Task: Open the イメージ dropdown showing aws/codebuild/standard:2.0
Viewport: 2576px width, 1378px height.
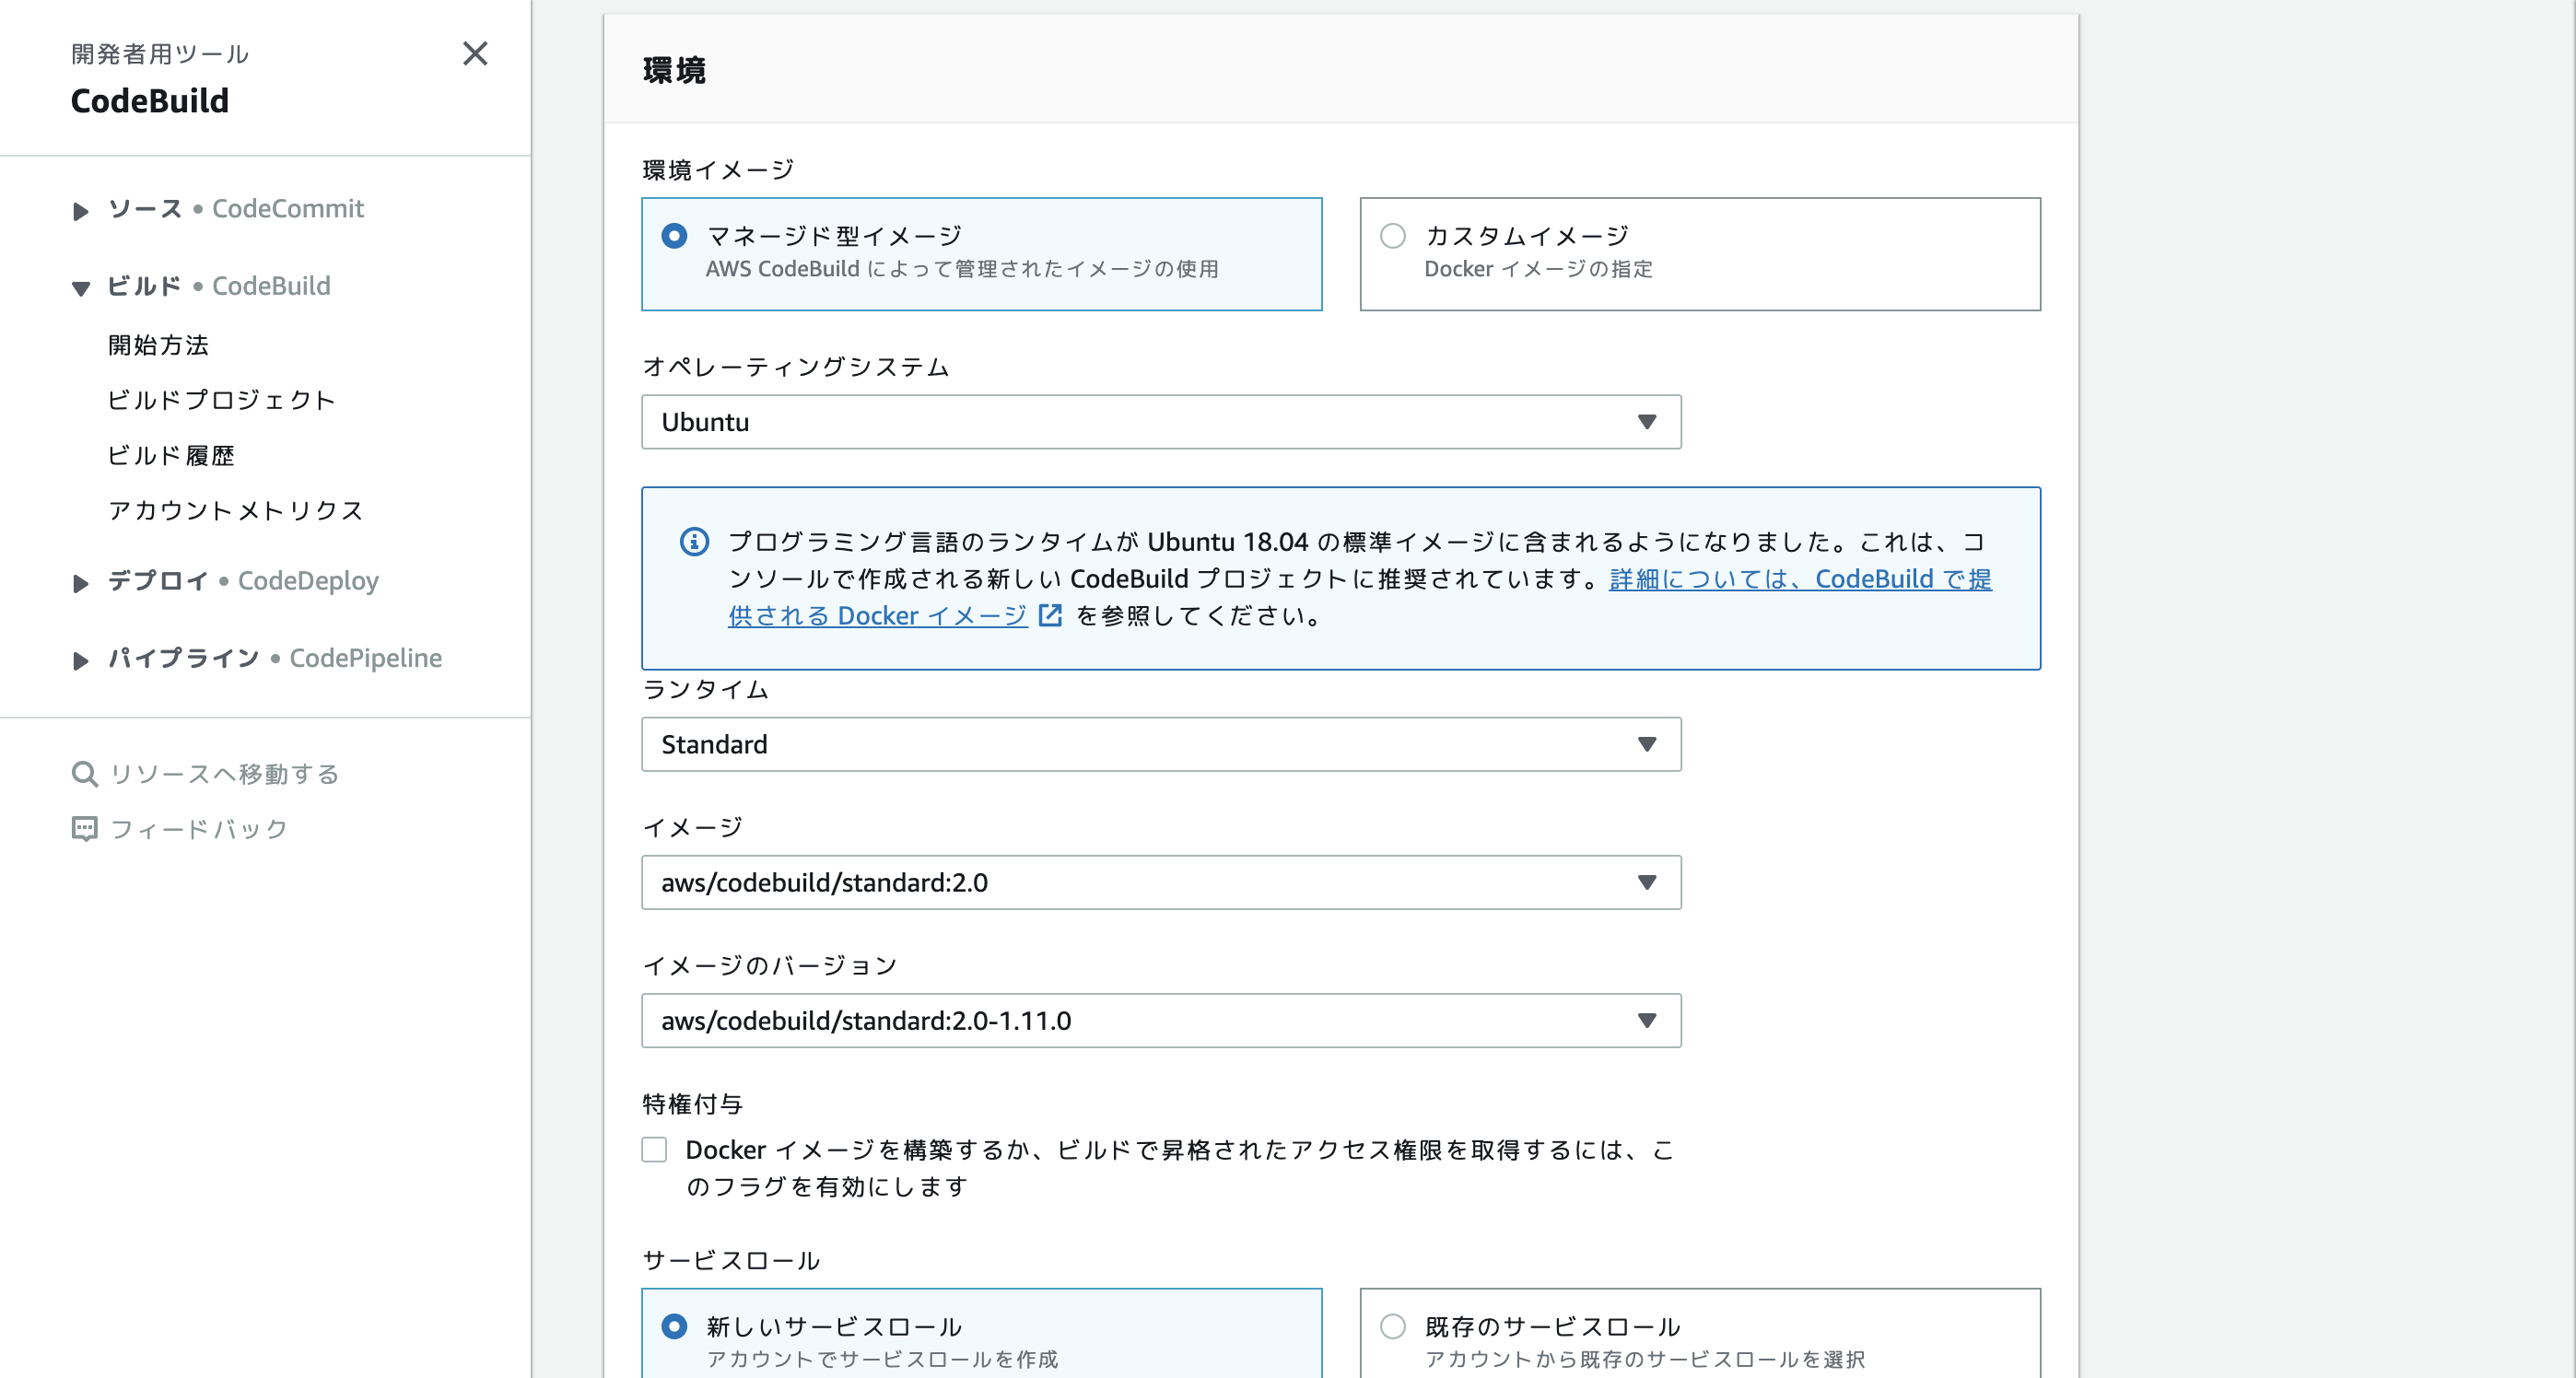Action: coord(1161,882)
